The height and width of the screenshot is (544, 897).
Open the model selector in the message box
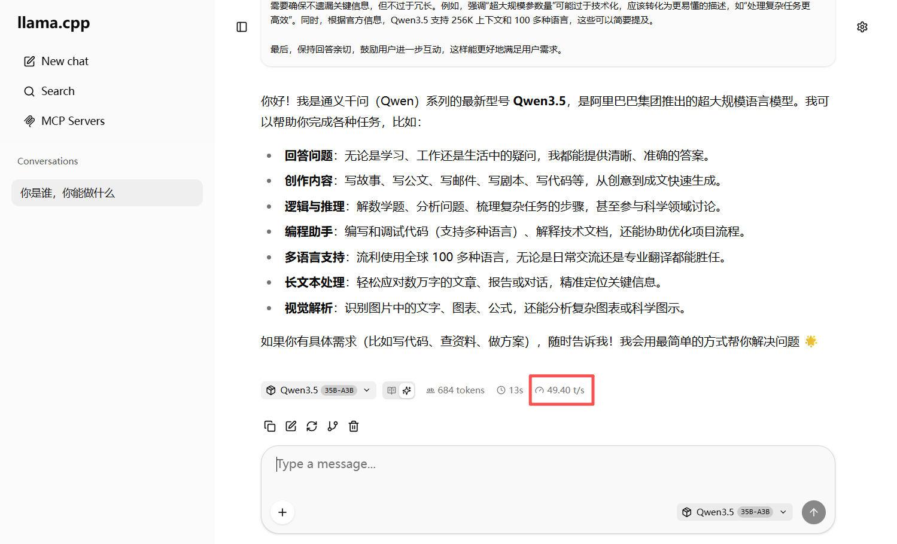point(735,512)
